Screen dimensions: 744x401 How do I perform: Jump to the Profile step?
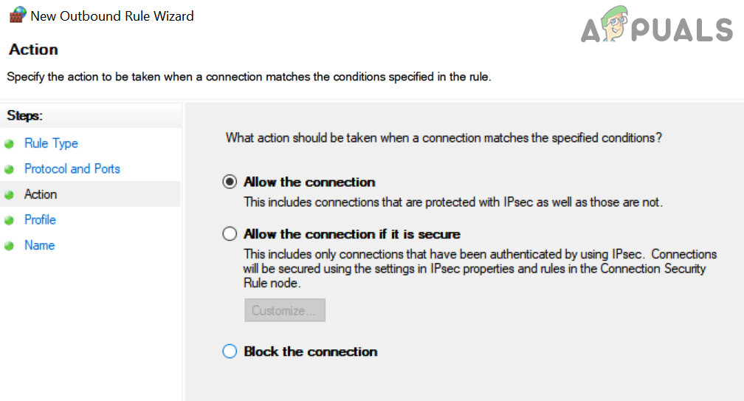pos(40,220)
